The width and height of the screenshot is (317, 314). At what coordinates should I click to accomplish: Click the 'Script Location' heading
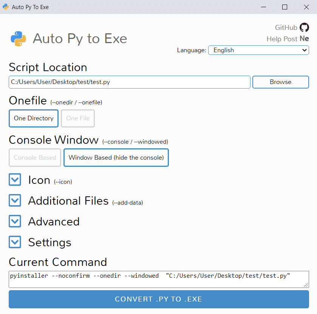point(48,67)
